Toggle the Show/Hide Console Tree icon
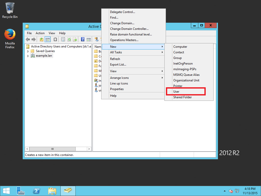The height and width of the screenshot is (196, 261). (x=48, y=40)
